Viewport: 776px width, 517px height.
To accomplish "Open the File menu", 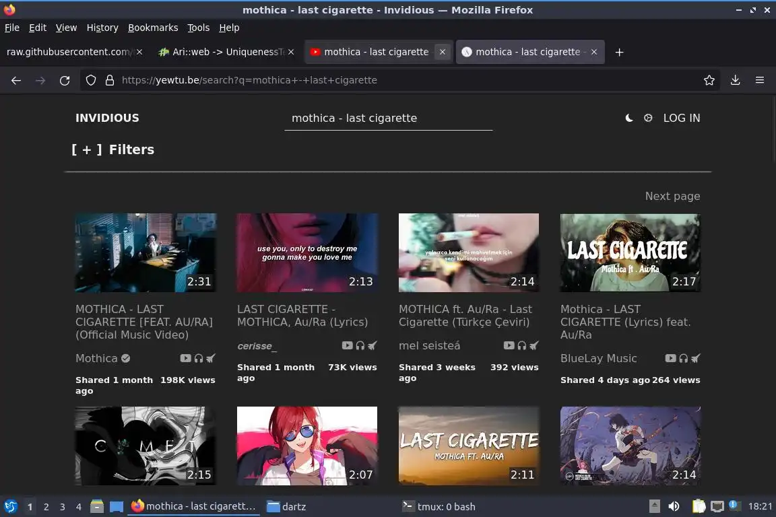I will pos(12,28).
